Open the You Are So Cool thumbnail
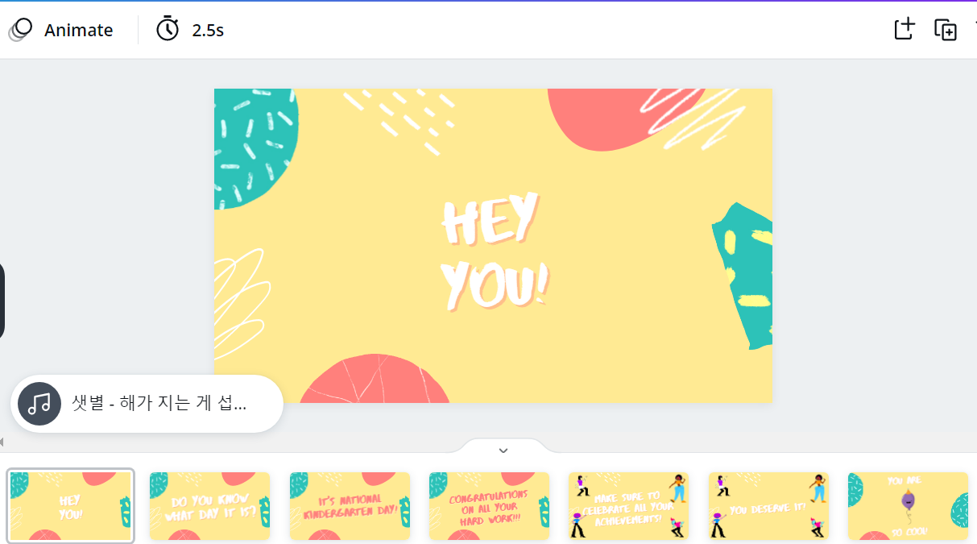The height and width of the screenshot is (544, 977). pos(908,506)
